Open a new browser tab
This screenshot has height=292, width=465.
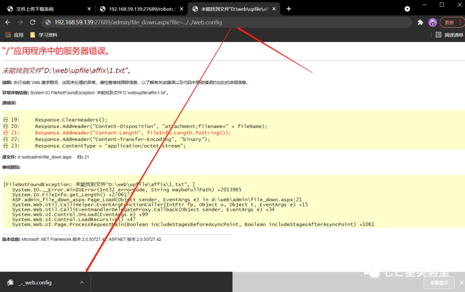pyautogui.click(x=288, y=9)
